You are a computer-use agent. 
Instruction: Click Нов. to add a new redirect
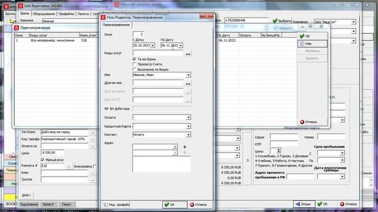click(x=312, y=44)
